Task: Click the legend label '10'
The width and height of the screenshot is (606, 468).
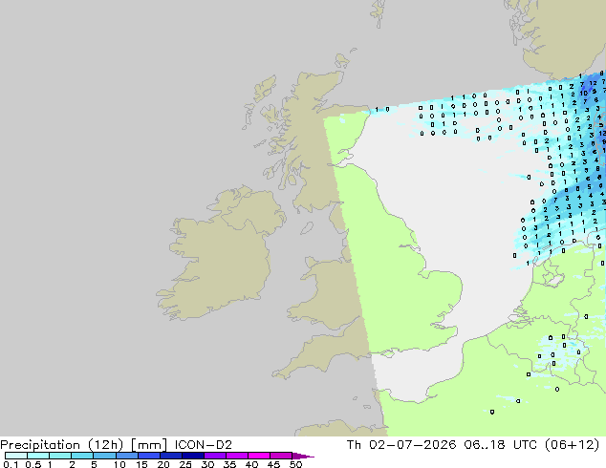Action: (119, 464)
